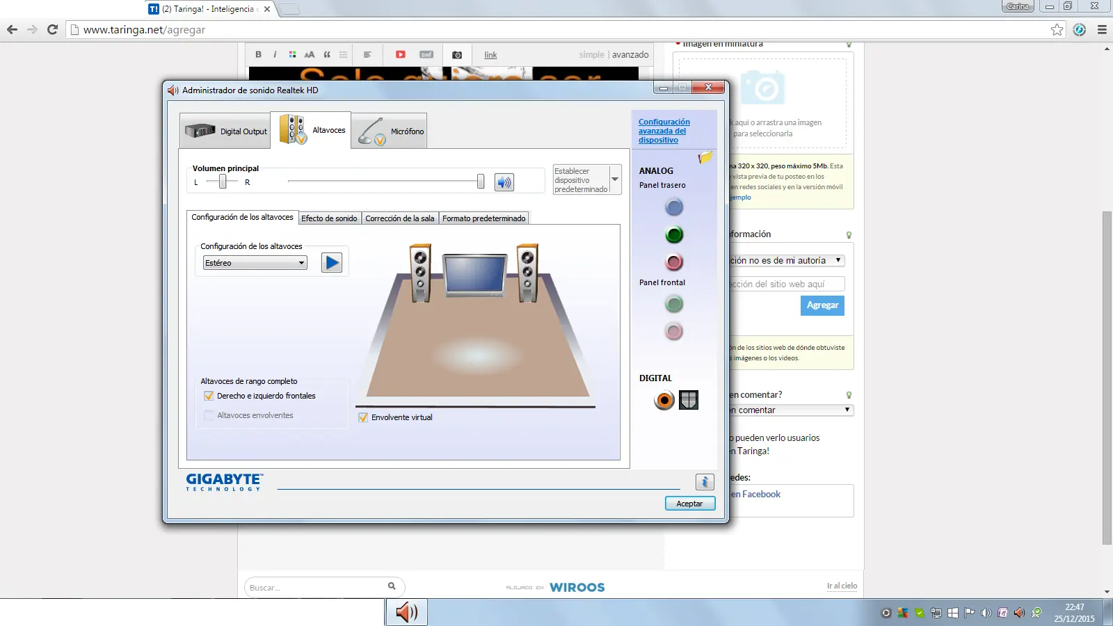
Task: Insert a quote block in Taringa editor
Action: [x=327, y=54]
